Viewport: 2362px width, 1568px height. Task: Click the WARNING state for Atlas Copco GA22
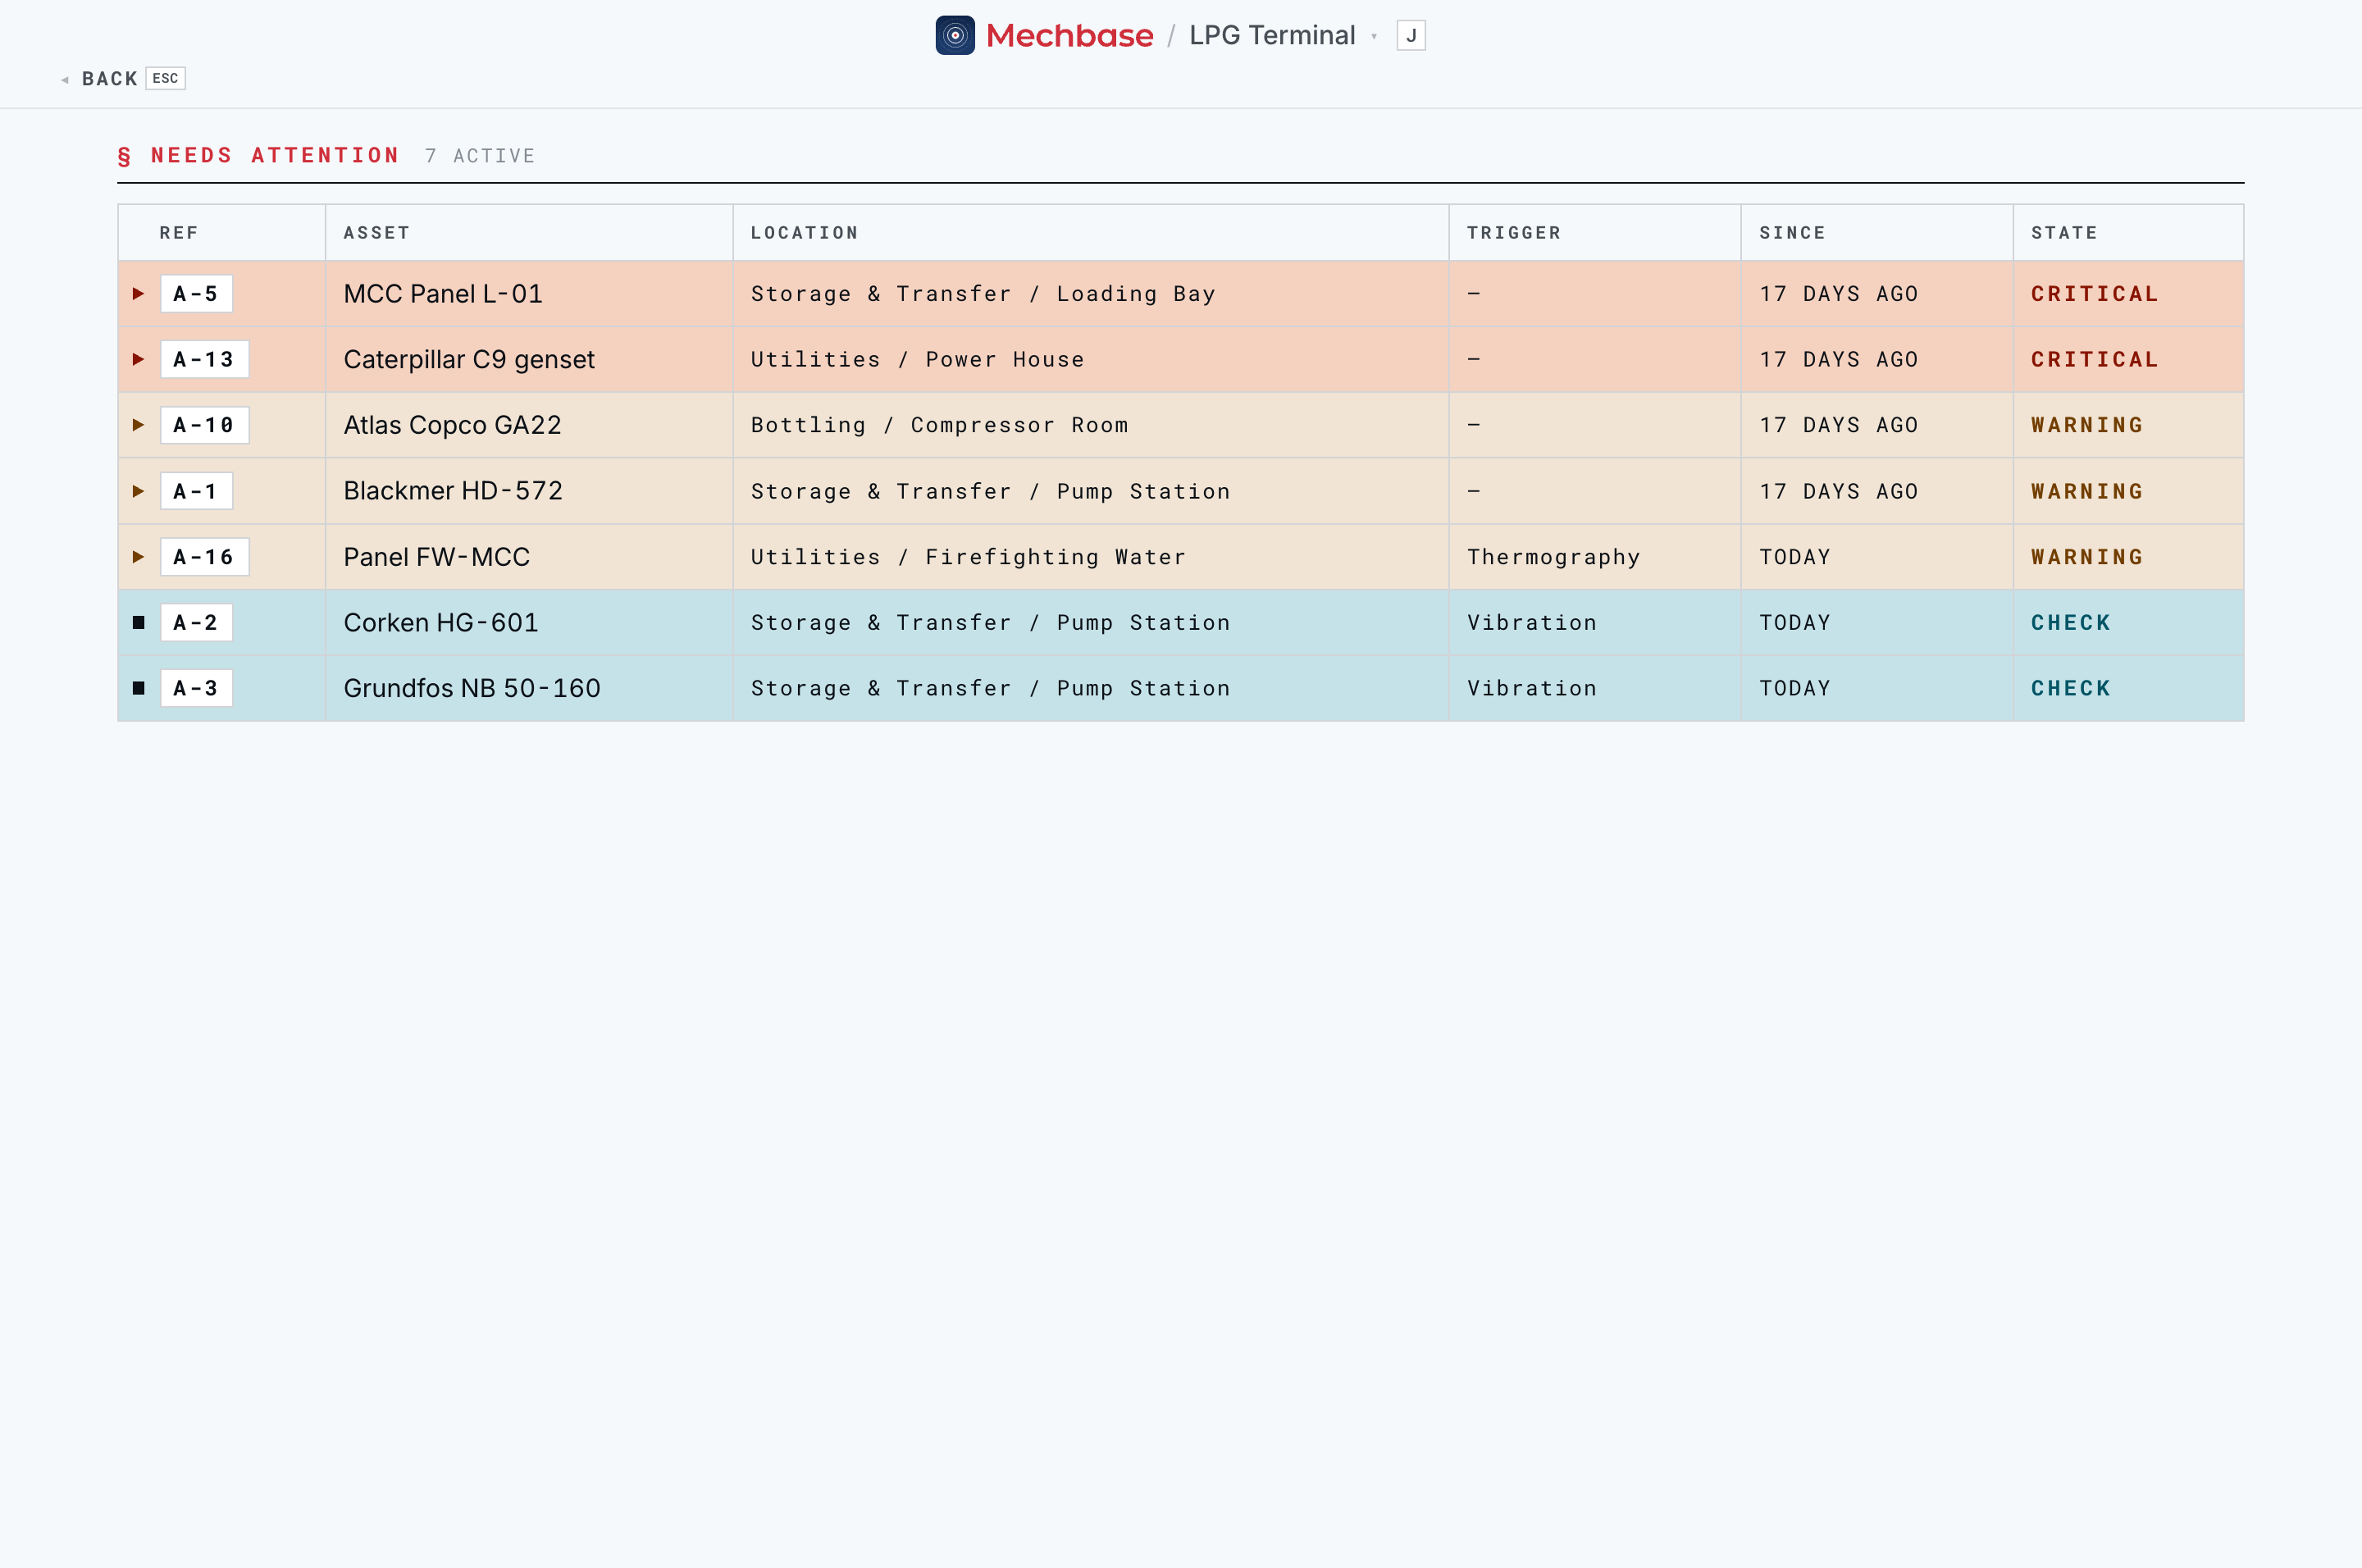point(2087,425)
